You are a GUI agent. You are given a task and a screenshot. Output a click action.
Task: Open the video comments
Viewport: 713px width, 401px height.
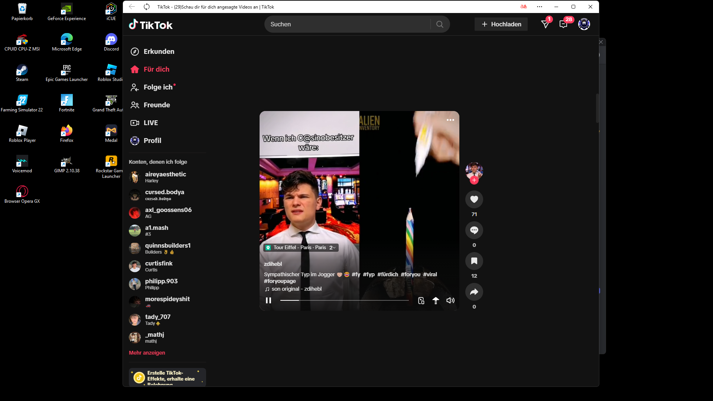(474, 230)
